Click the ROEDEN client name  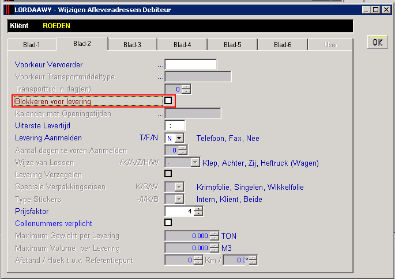[x=57, y=26]
